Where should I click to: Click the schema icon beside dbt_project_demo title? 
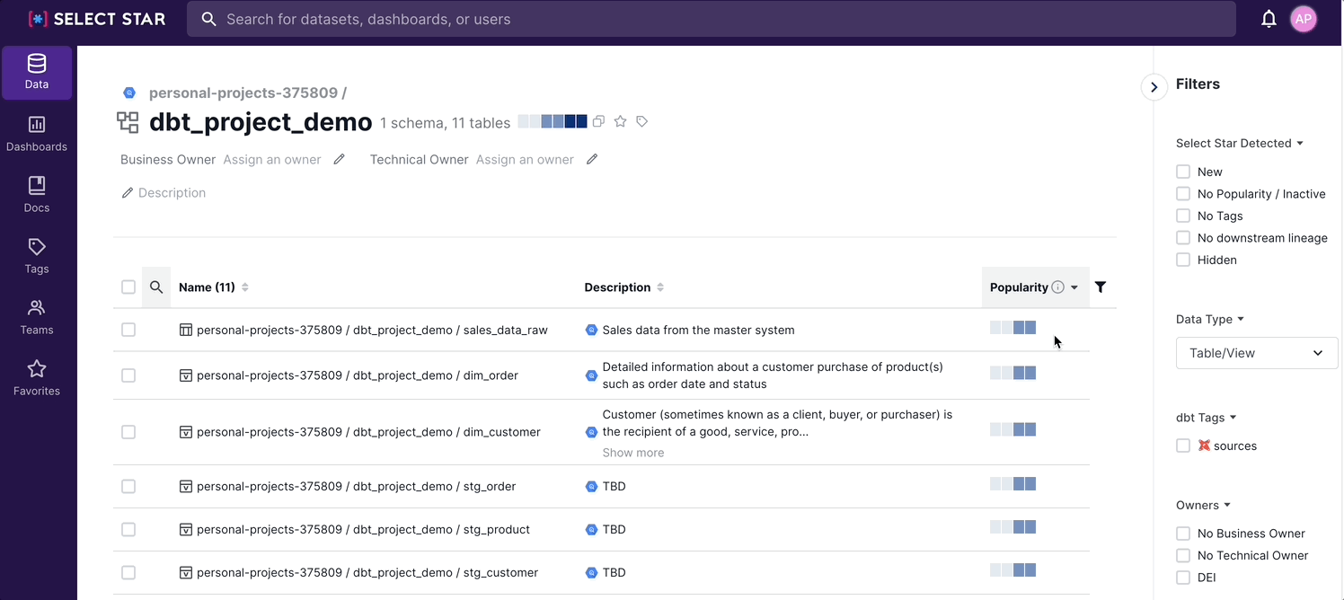pos(128,122)
